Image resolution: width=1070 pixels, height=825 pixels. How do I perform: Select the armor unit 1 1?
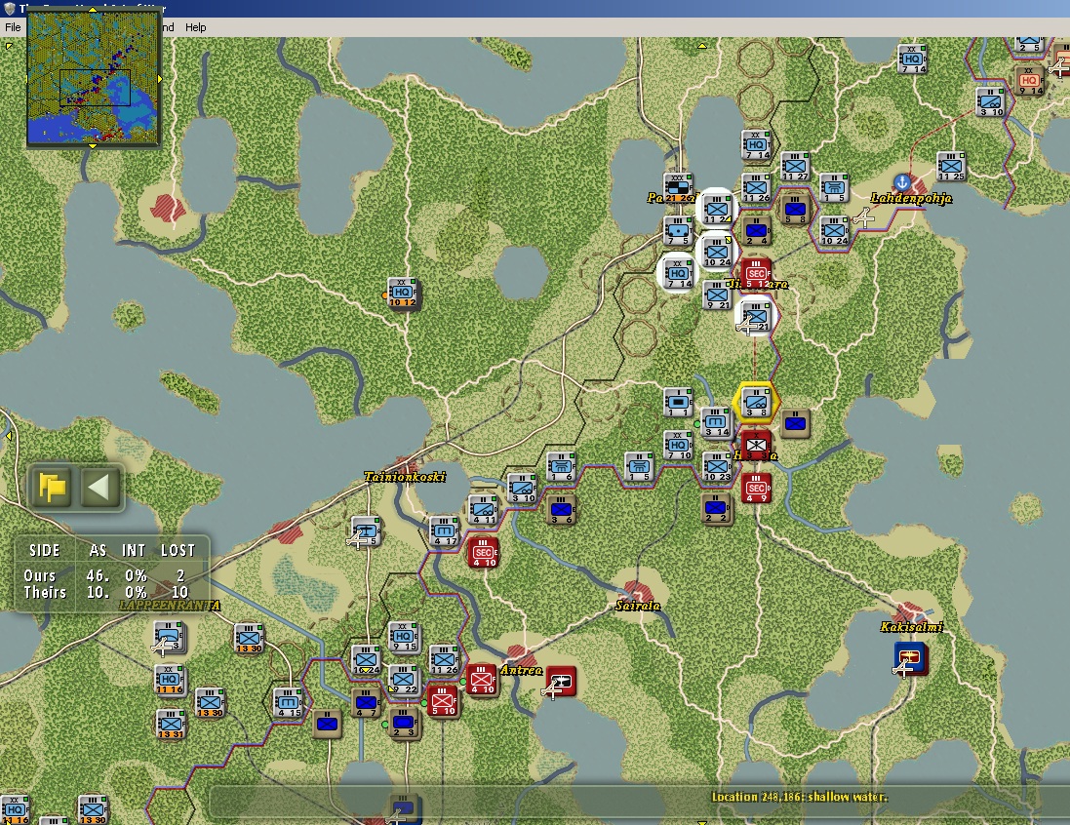tap(678, 403)
